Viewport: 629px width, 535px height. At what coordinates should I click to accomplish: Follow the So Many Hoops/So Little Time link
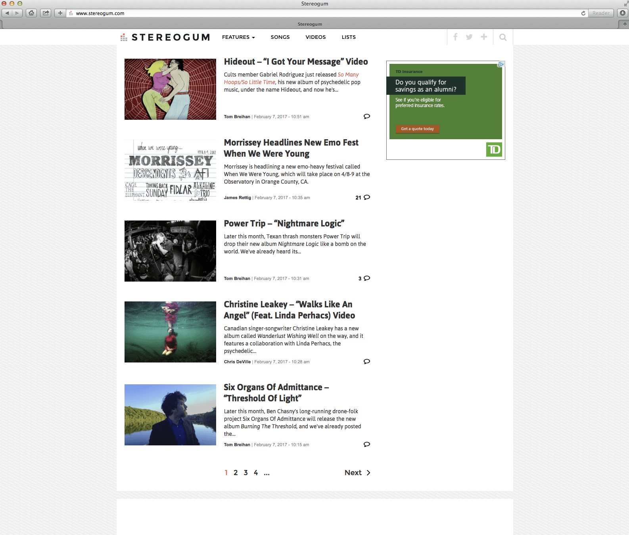(291, 78)
